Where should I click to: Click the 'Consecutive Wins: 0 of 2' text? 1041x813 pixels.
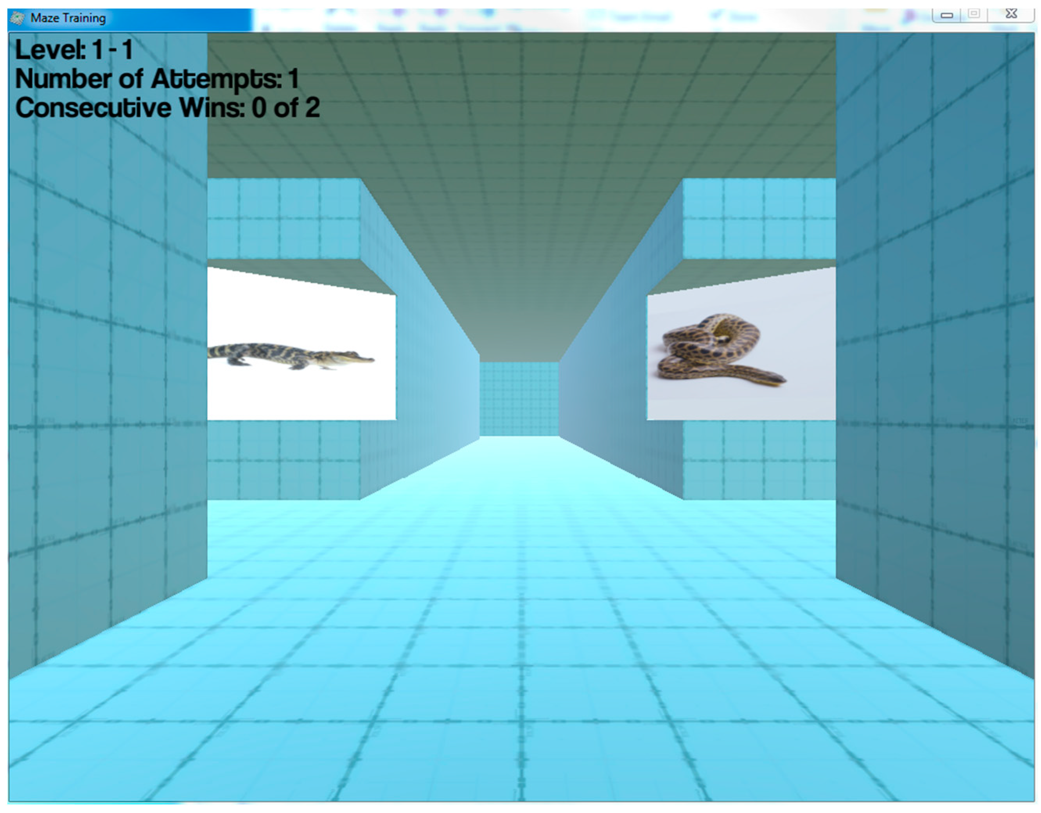click(x=167, y=107)
